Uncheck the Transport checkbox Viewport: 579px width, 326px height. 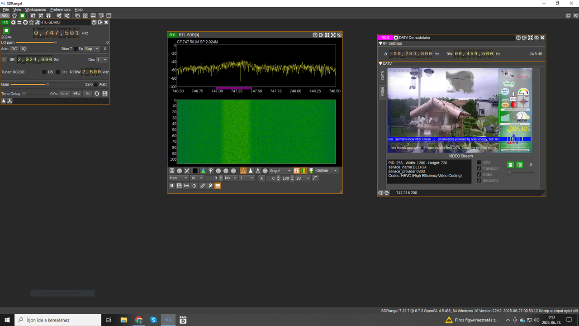(x=479, y=168)
